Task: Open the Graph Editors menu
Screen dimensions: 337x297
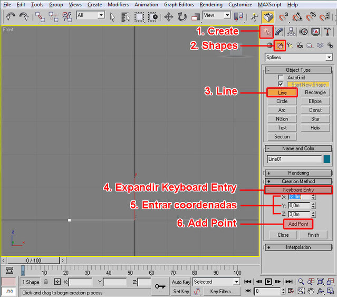Action: tap(178, 4)
